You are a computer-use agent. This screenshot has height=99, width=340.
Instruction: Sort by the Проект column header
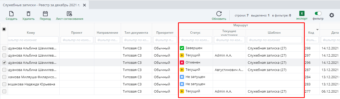point(77,33)
